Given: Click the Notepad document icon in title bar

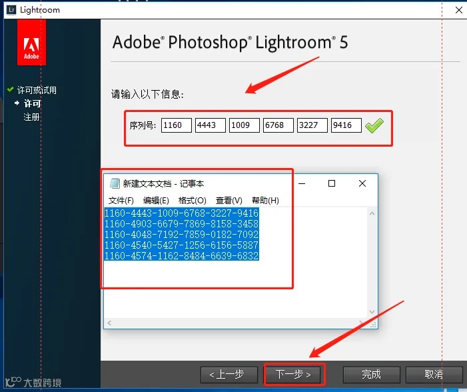Looking at the screenshot, I should [115, 183].
